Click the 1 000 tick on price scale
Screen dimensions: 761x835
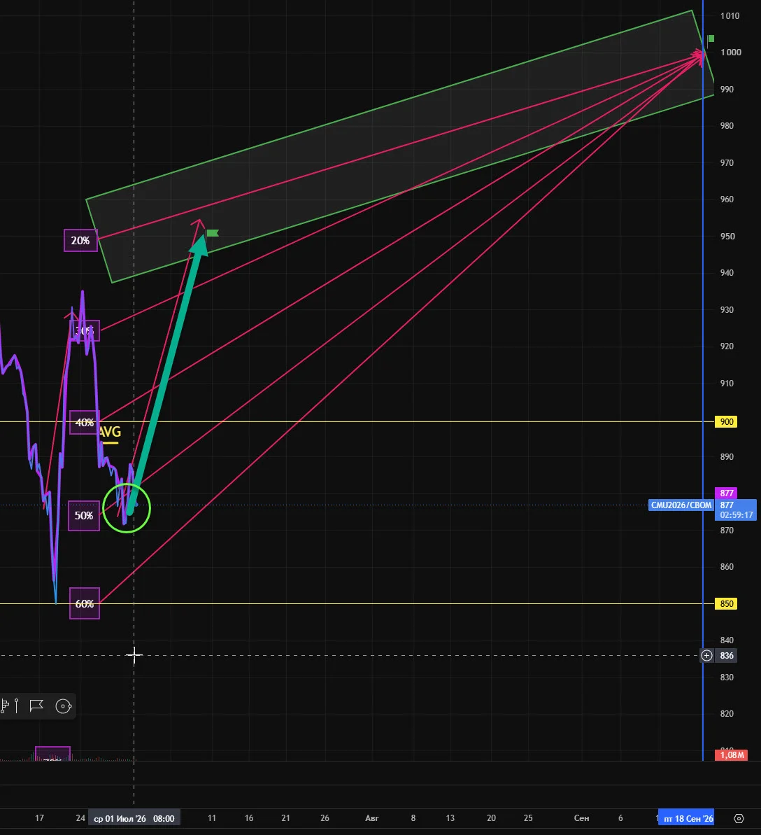coord(730,52)
